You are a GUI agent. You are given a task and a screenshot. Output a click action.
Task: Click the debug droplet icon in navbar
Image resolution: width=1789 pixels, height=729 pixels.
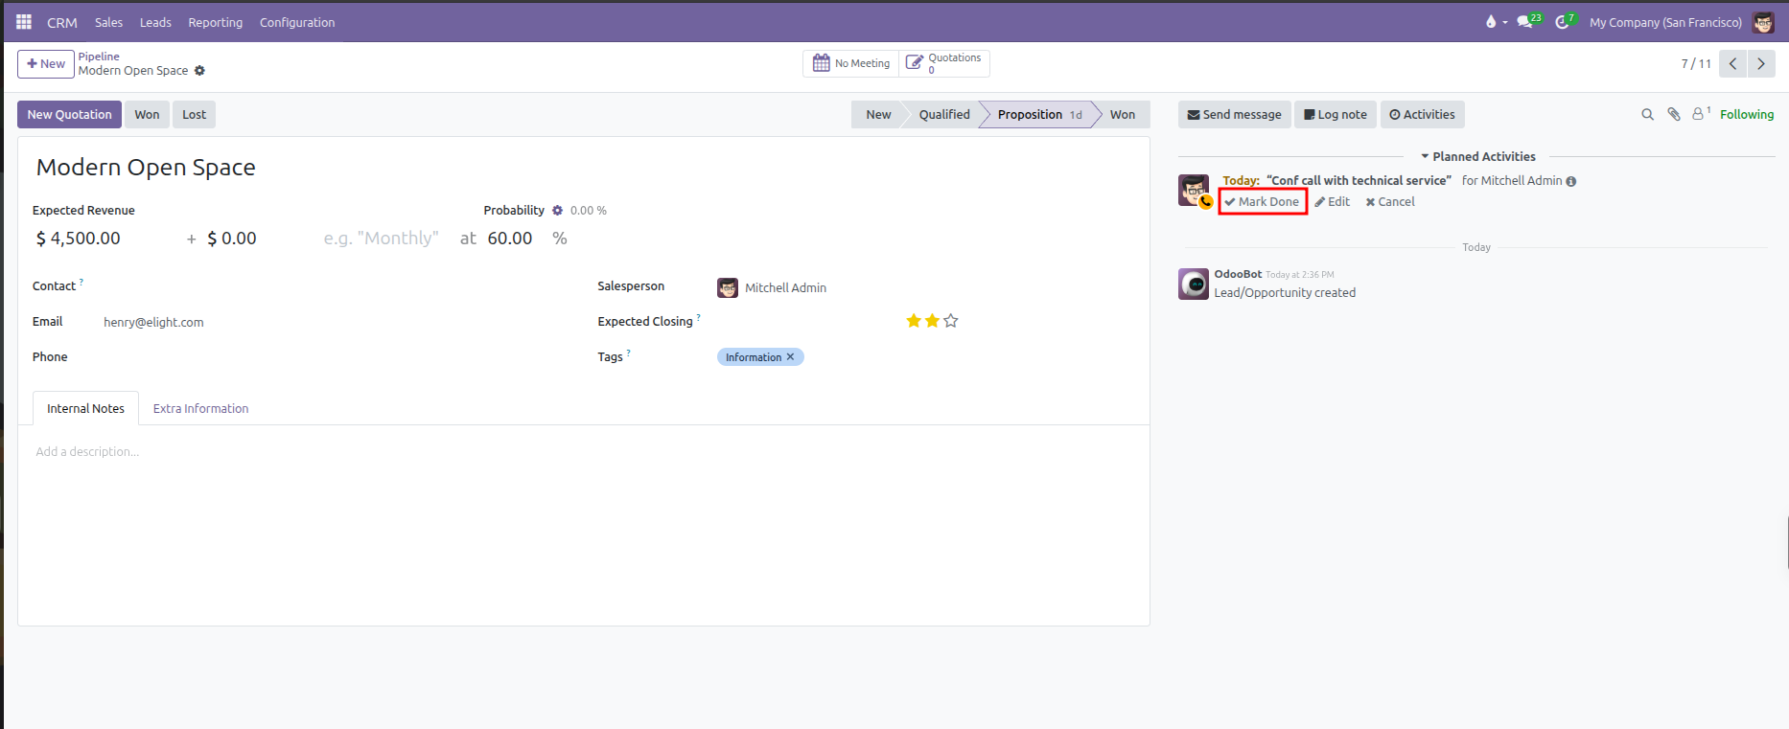pyautogui.click(x=1491, y=22)
